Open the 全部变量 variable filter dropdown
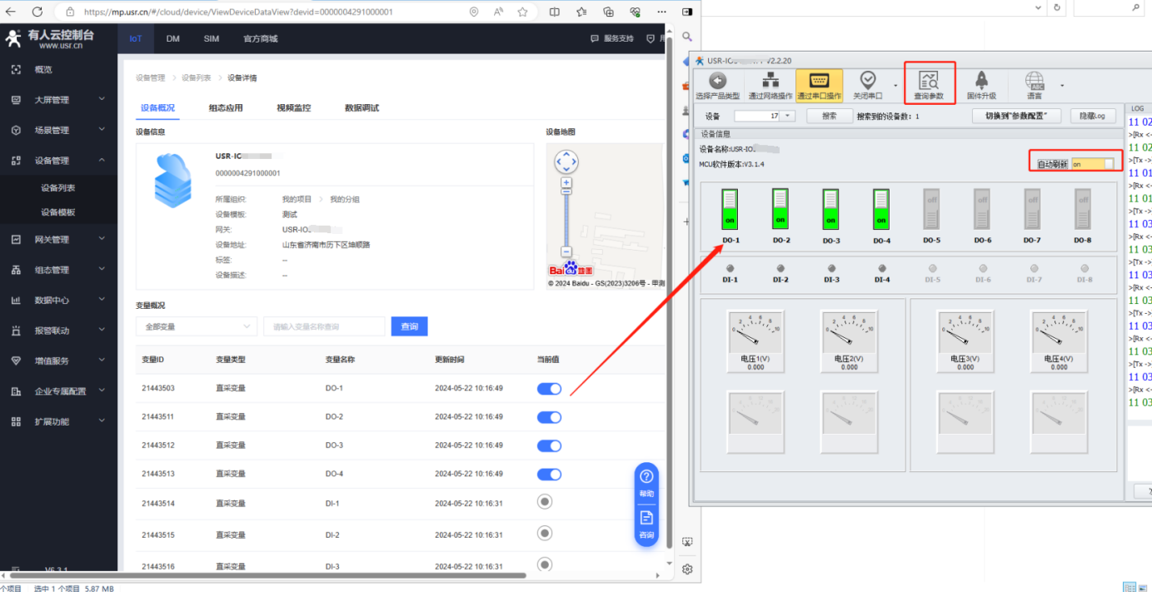Screen dimensions: 1152x592 197,326
